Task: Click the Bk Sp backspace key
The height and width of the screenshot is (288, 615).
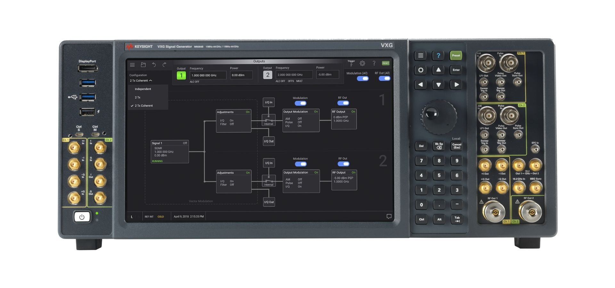Action: click(439, 146)
